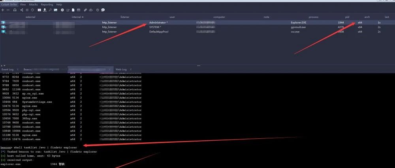Image resolution: width=395 pixels, height=168 pixels.
Task: Open the Help menu
Action: [59, 4]
